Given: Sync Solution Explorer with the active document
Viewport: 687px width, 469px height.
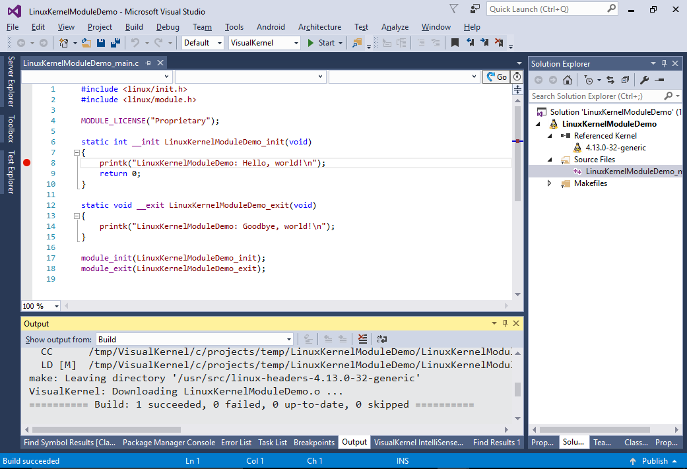Looking at the screenshot, I should [x=610, y=80].
